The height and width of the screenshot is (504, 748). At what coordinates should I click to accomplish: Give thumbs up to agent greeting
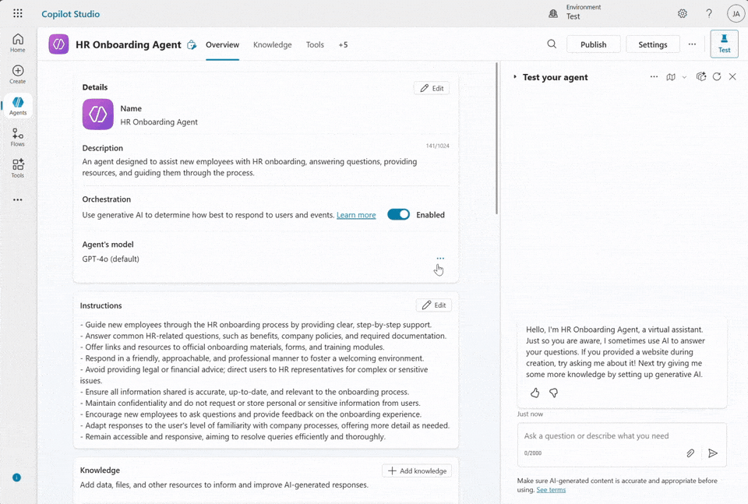533,393
